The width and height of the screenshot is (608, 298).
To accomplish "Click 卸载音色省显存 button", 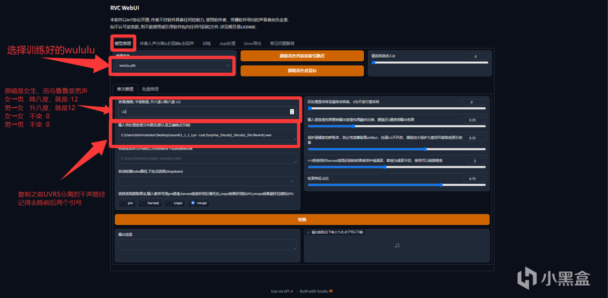I will click(x=302, y=70).
